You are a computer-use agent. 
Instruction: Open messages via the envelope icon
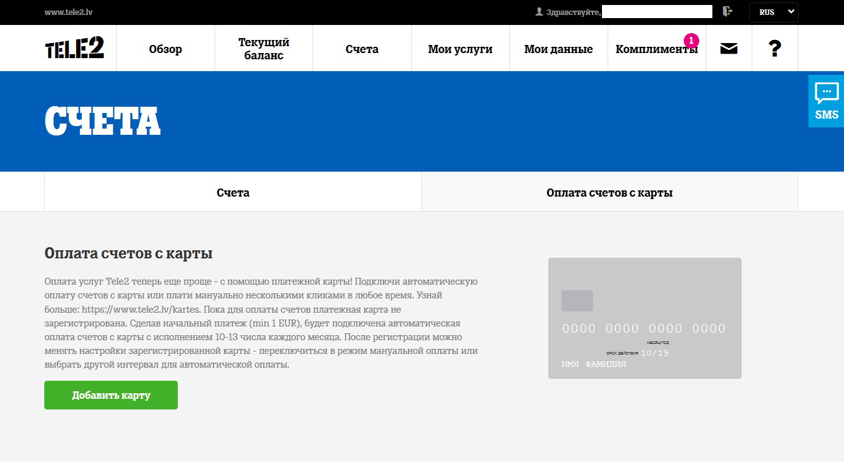click(729, 49)
